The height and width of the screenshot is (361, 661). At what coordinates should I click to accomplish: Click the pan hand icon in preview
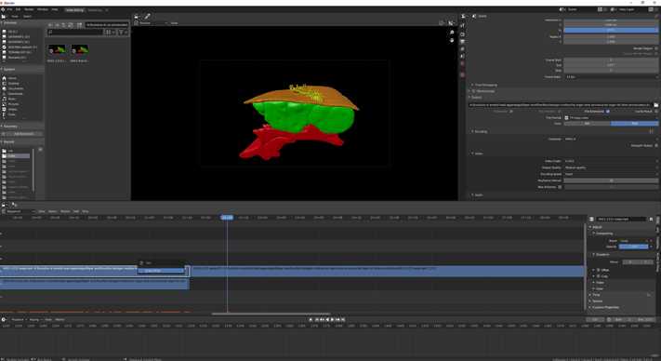coord(452,41)
